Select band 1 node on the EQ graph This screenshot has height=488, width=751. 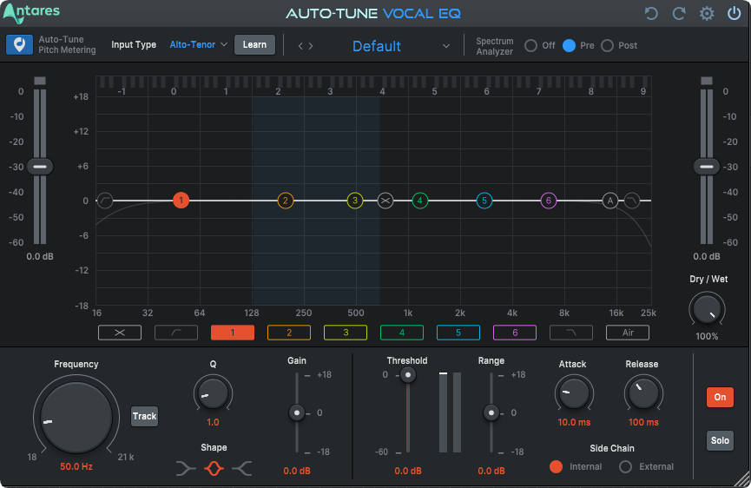click(x=181, y=201)
